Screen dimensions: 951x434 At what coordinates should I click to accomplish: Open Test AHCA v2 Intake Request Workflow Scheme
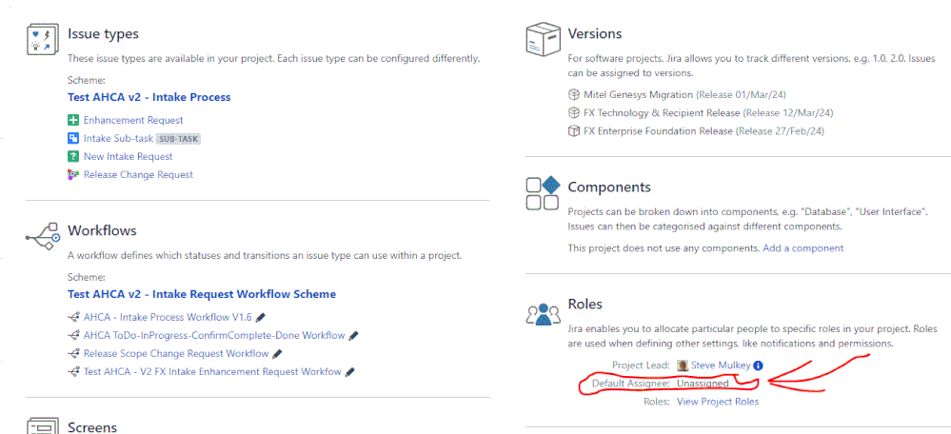[202, 294]
